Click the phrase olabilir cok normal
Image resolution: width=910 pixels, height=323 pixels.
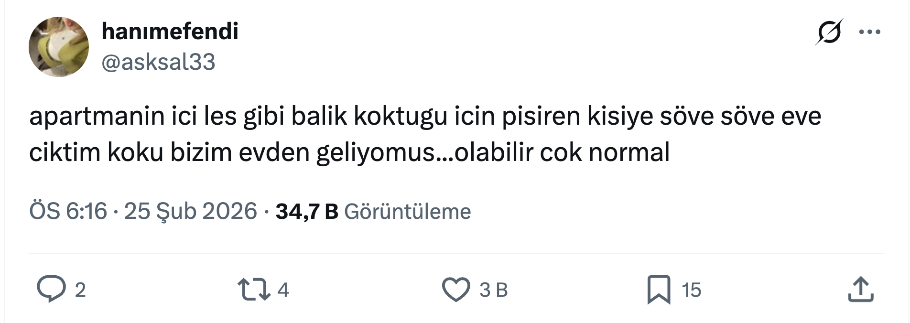pyautogui.click(x=562, y=153)
